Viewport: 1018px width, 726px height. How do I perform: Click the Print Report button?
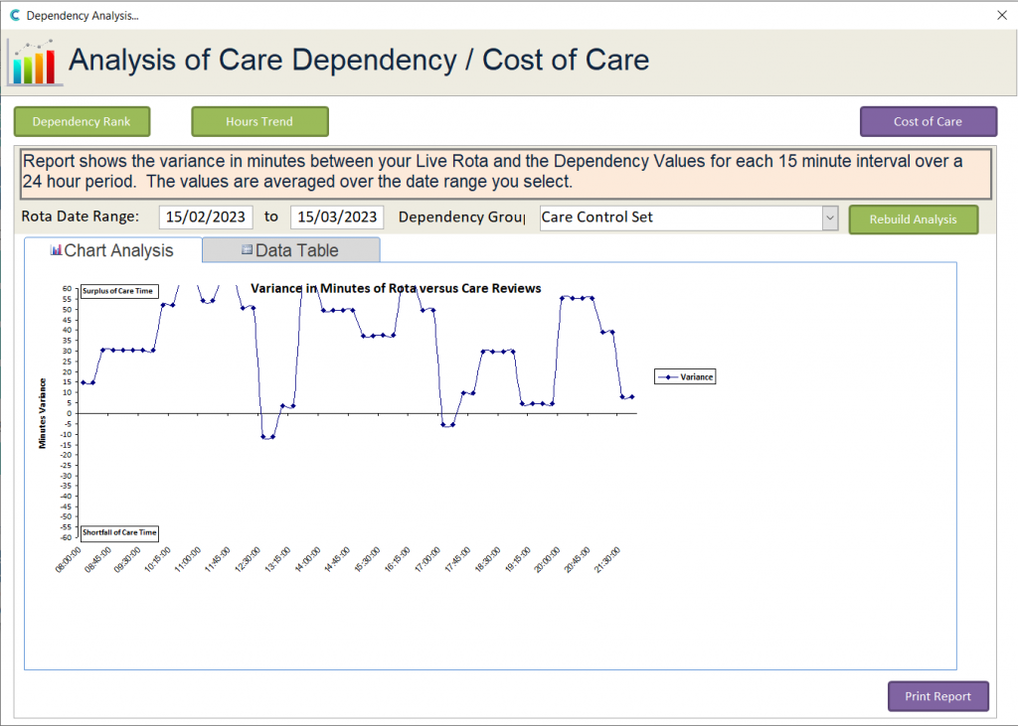(x=937, y=696)
